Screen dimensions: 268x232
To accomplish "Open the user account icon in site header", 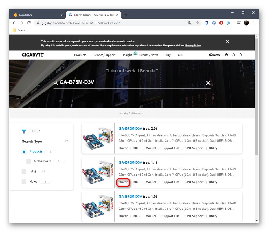I will coord(234,55).
